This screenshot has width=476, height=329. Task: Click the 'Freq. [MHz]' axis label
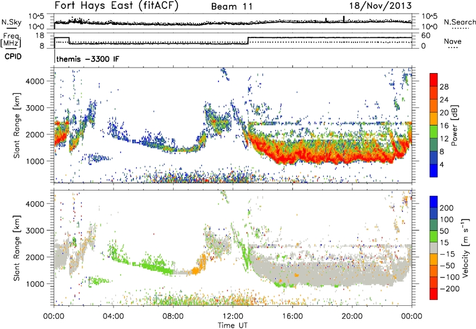(x=11, y=40)
